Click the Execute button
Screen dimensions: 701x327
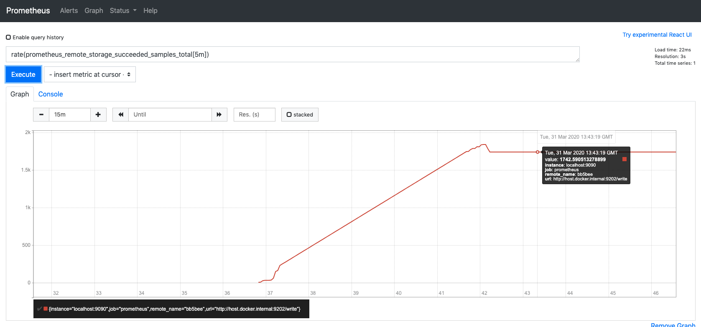[23, 74]
